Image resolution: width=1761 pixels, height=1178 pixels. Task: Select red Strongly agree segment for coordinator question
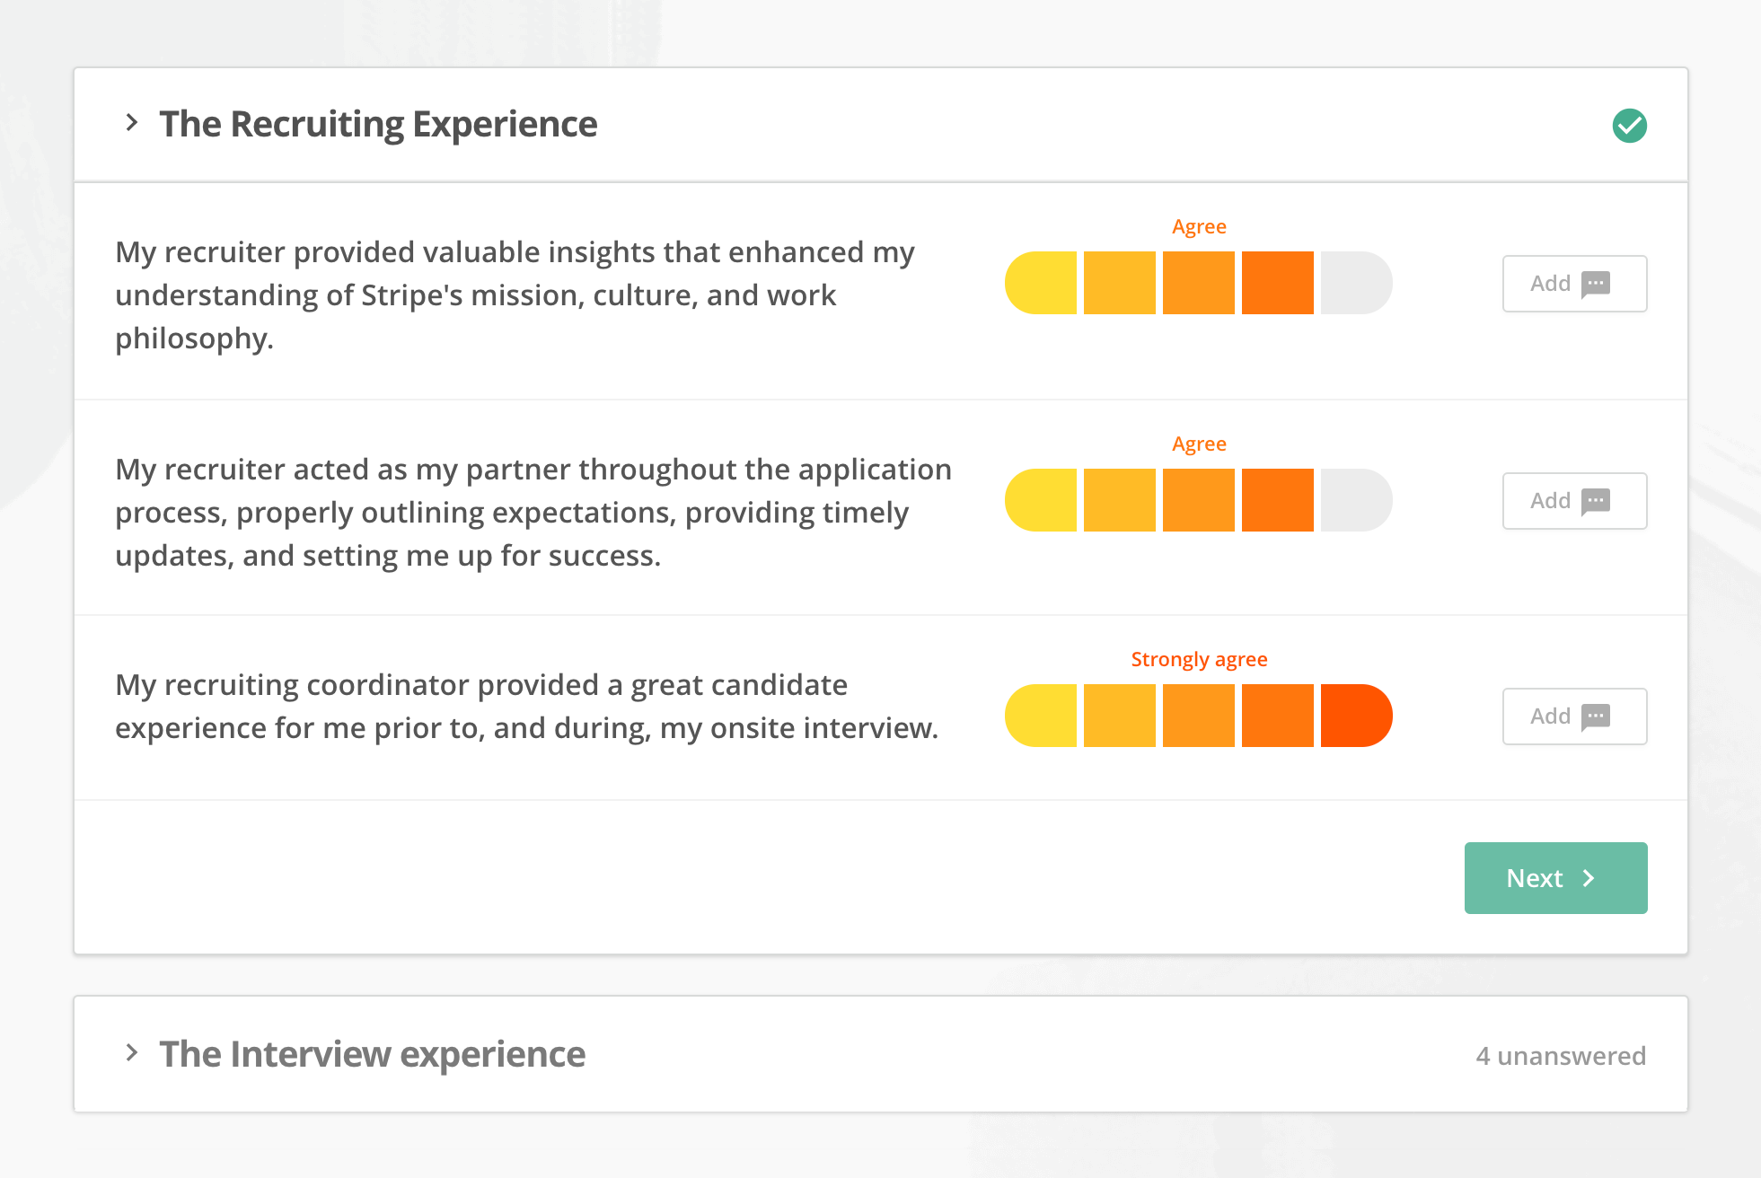(x=1356, y=716)
